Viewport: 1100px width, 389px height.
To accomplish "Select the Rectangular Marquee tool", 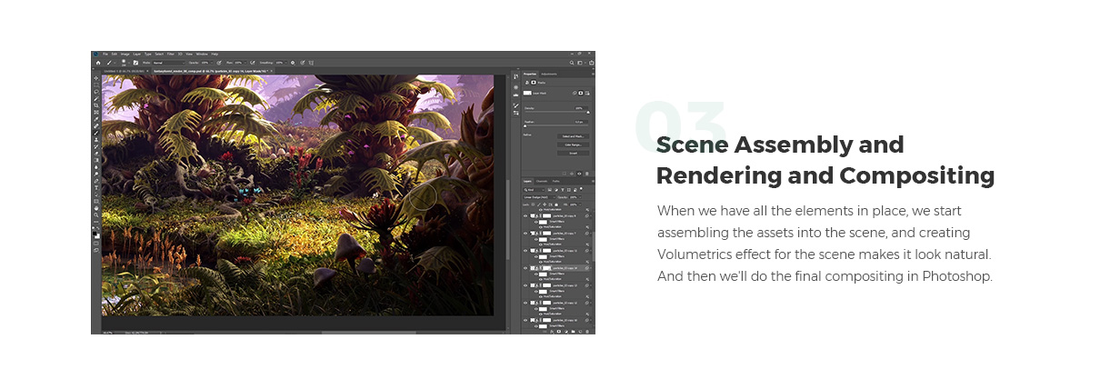I will click(x=96, y=85).
